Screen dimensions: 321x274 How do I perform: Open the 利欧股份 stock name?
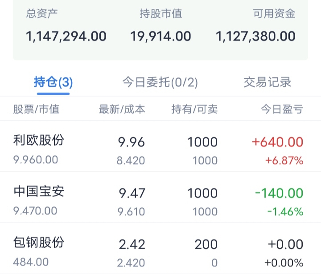point(39,141)
